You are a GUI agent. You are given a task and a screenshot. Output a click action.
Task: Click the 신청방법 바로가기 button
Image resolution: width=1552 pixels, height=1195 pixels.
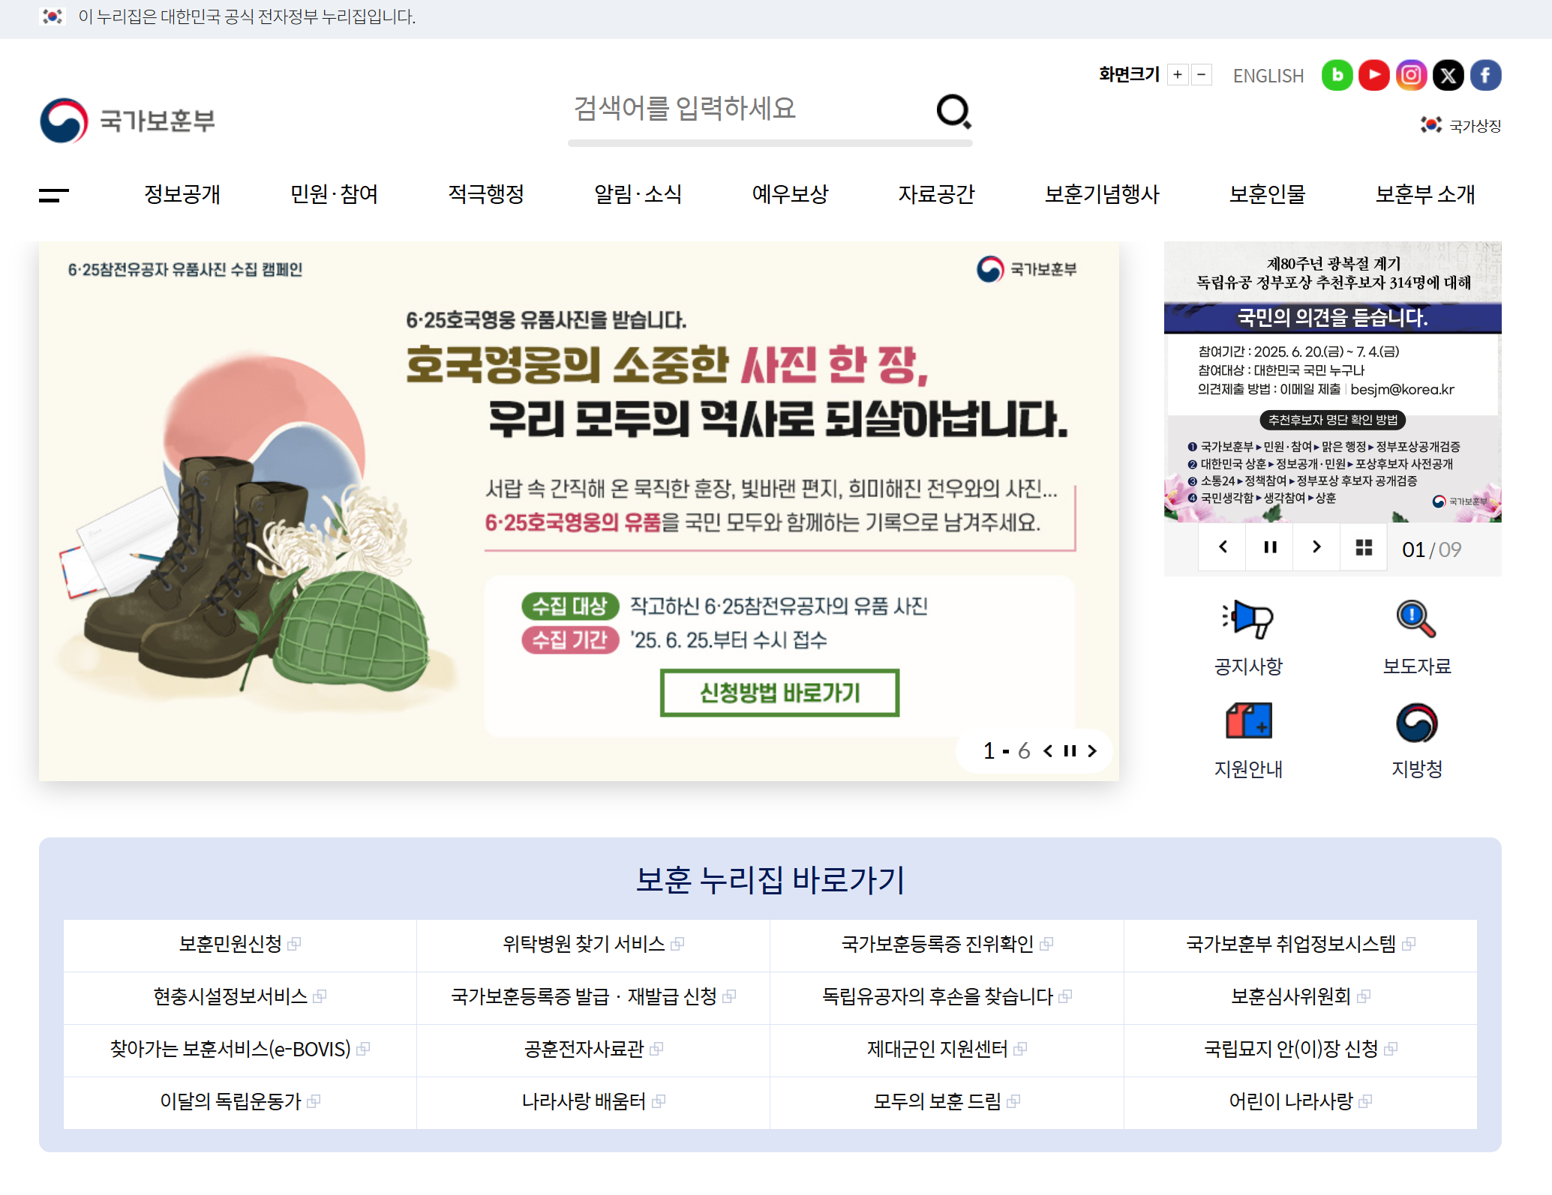point(779,693)
